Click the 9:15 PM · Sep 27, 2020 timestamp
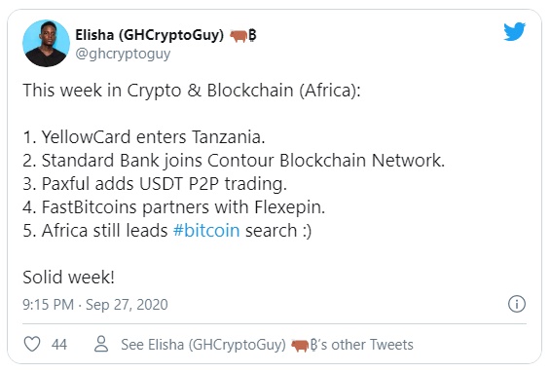The height and width of the screenshot is (372, 551). [x=95, y=305]
